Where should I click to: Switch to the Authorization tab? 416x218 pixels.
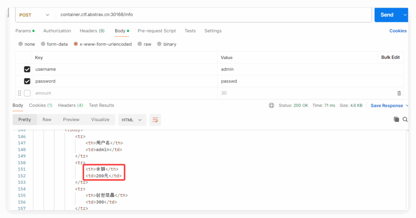point(57,31)
